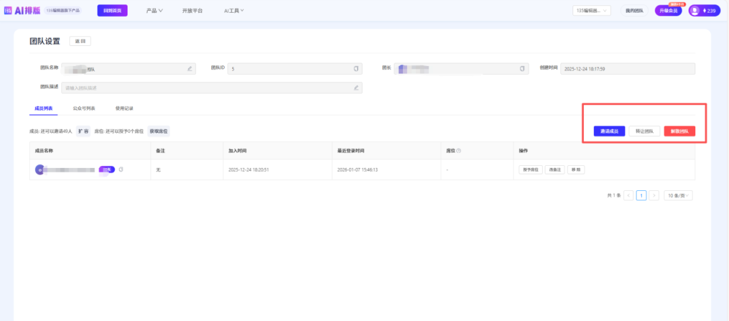Open the 135编辑器 team selector dropdown
729x321 pixels.
[x=591, y=10]
